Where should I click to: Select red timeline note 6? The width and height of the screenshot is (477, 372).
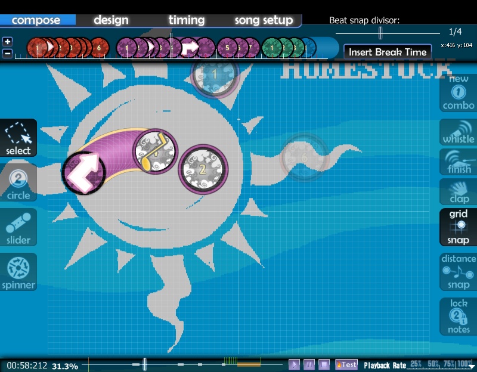point(99,48)
